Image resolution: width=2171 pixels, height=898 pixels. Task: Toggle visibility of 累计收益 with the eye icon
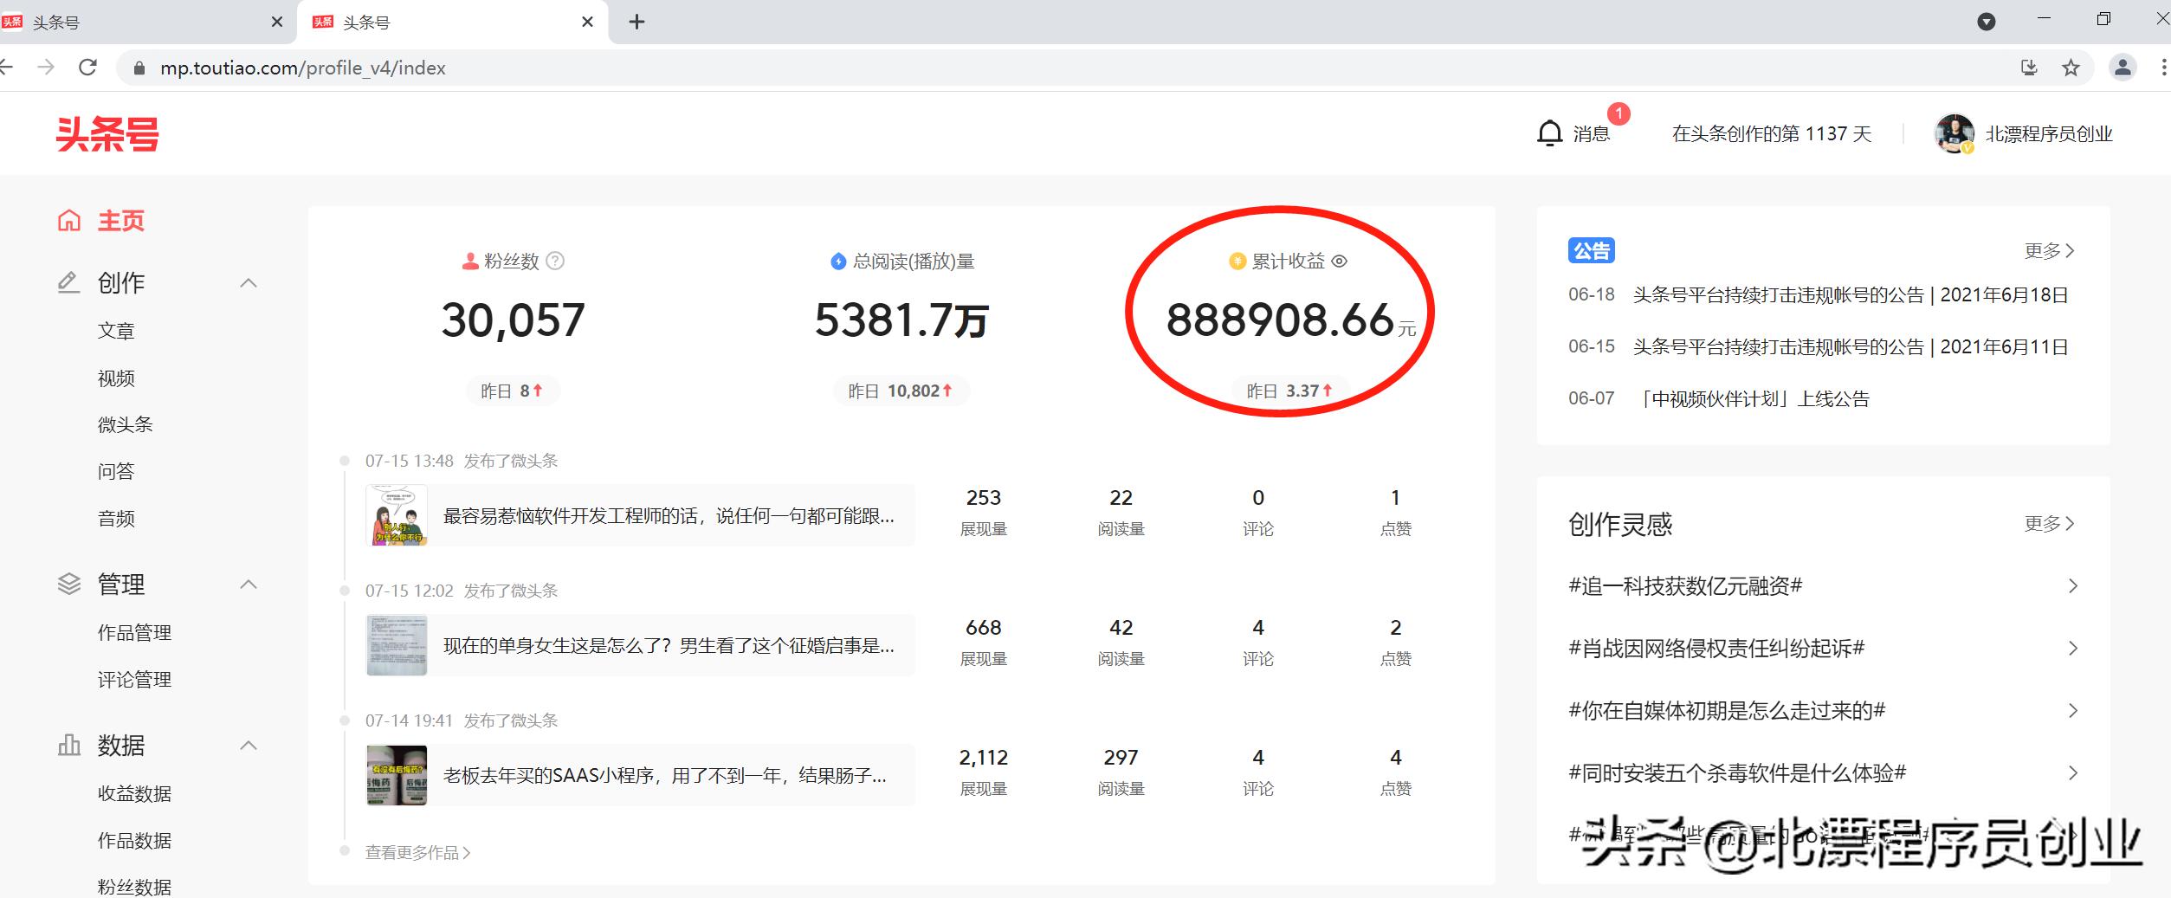coord(1340,261)
